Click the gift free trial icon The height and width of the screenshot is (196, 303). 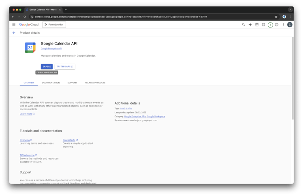(257, 25)
